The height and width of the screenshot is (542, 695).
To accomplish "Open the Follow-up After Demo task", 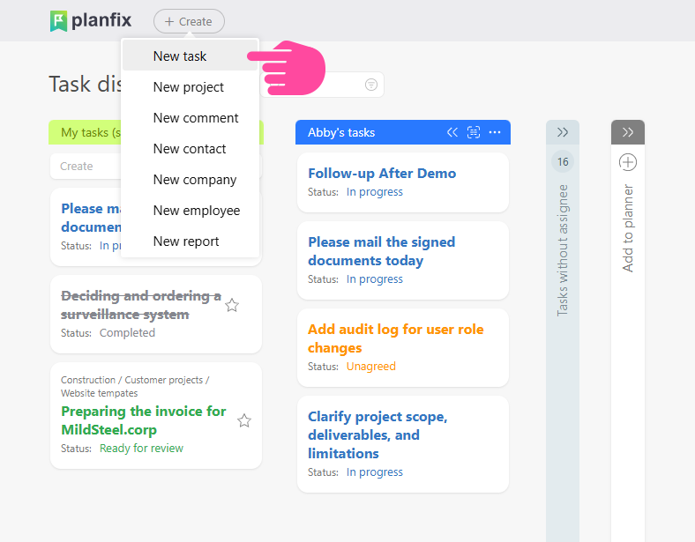I will [382, 174].
